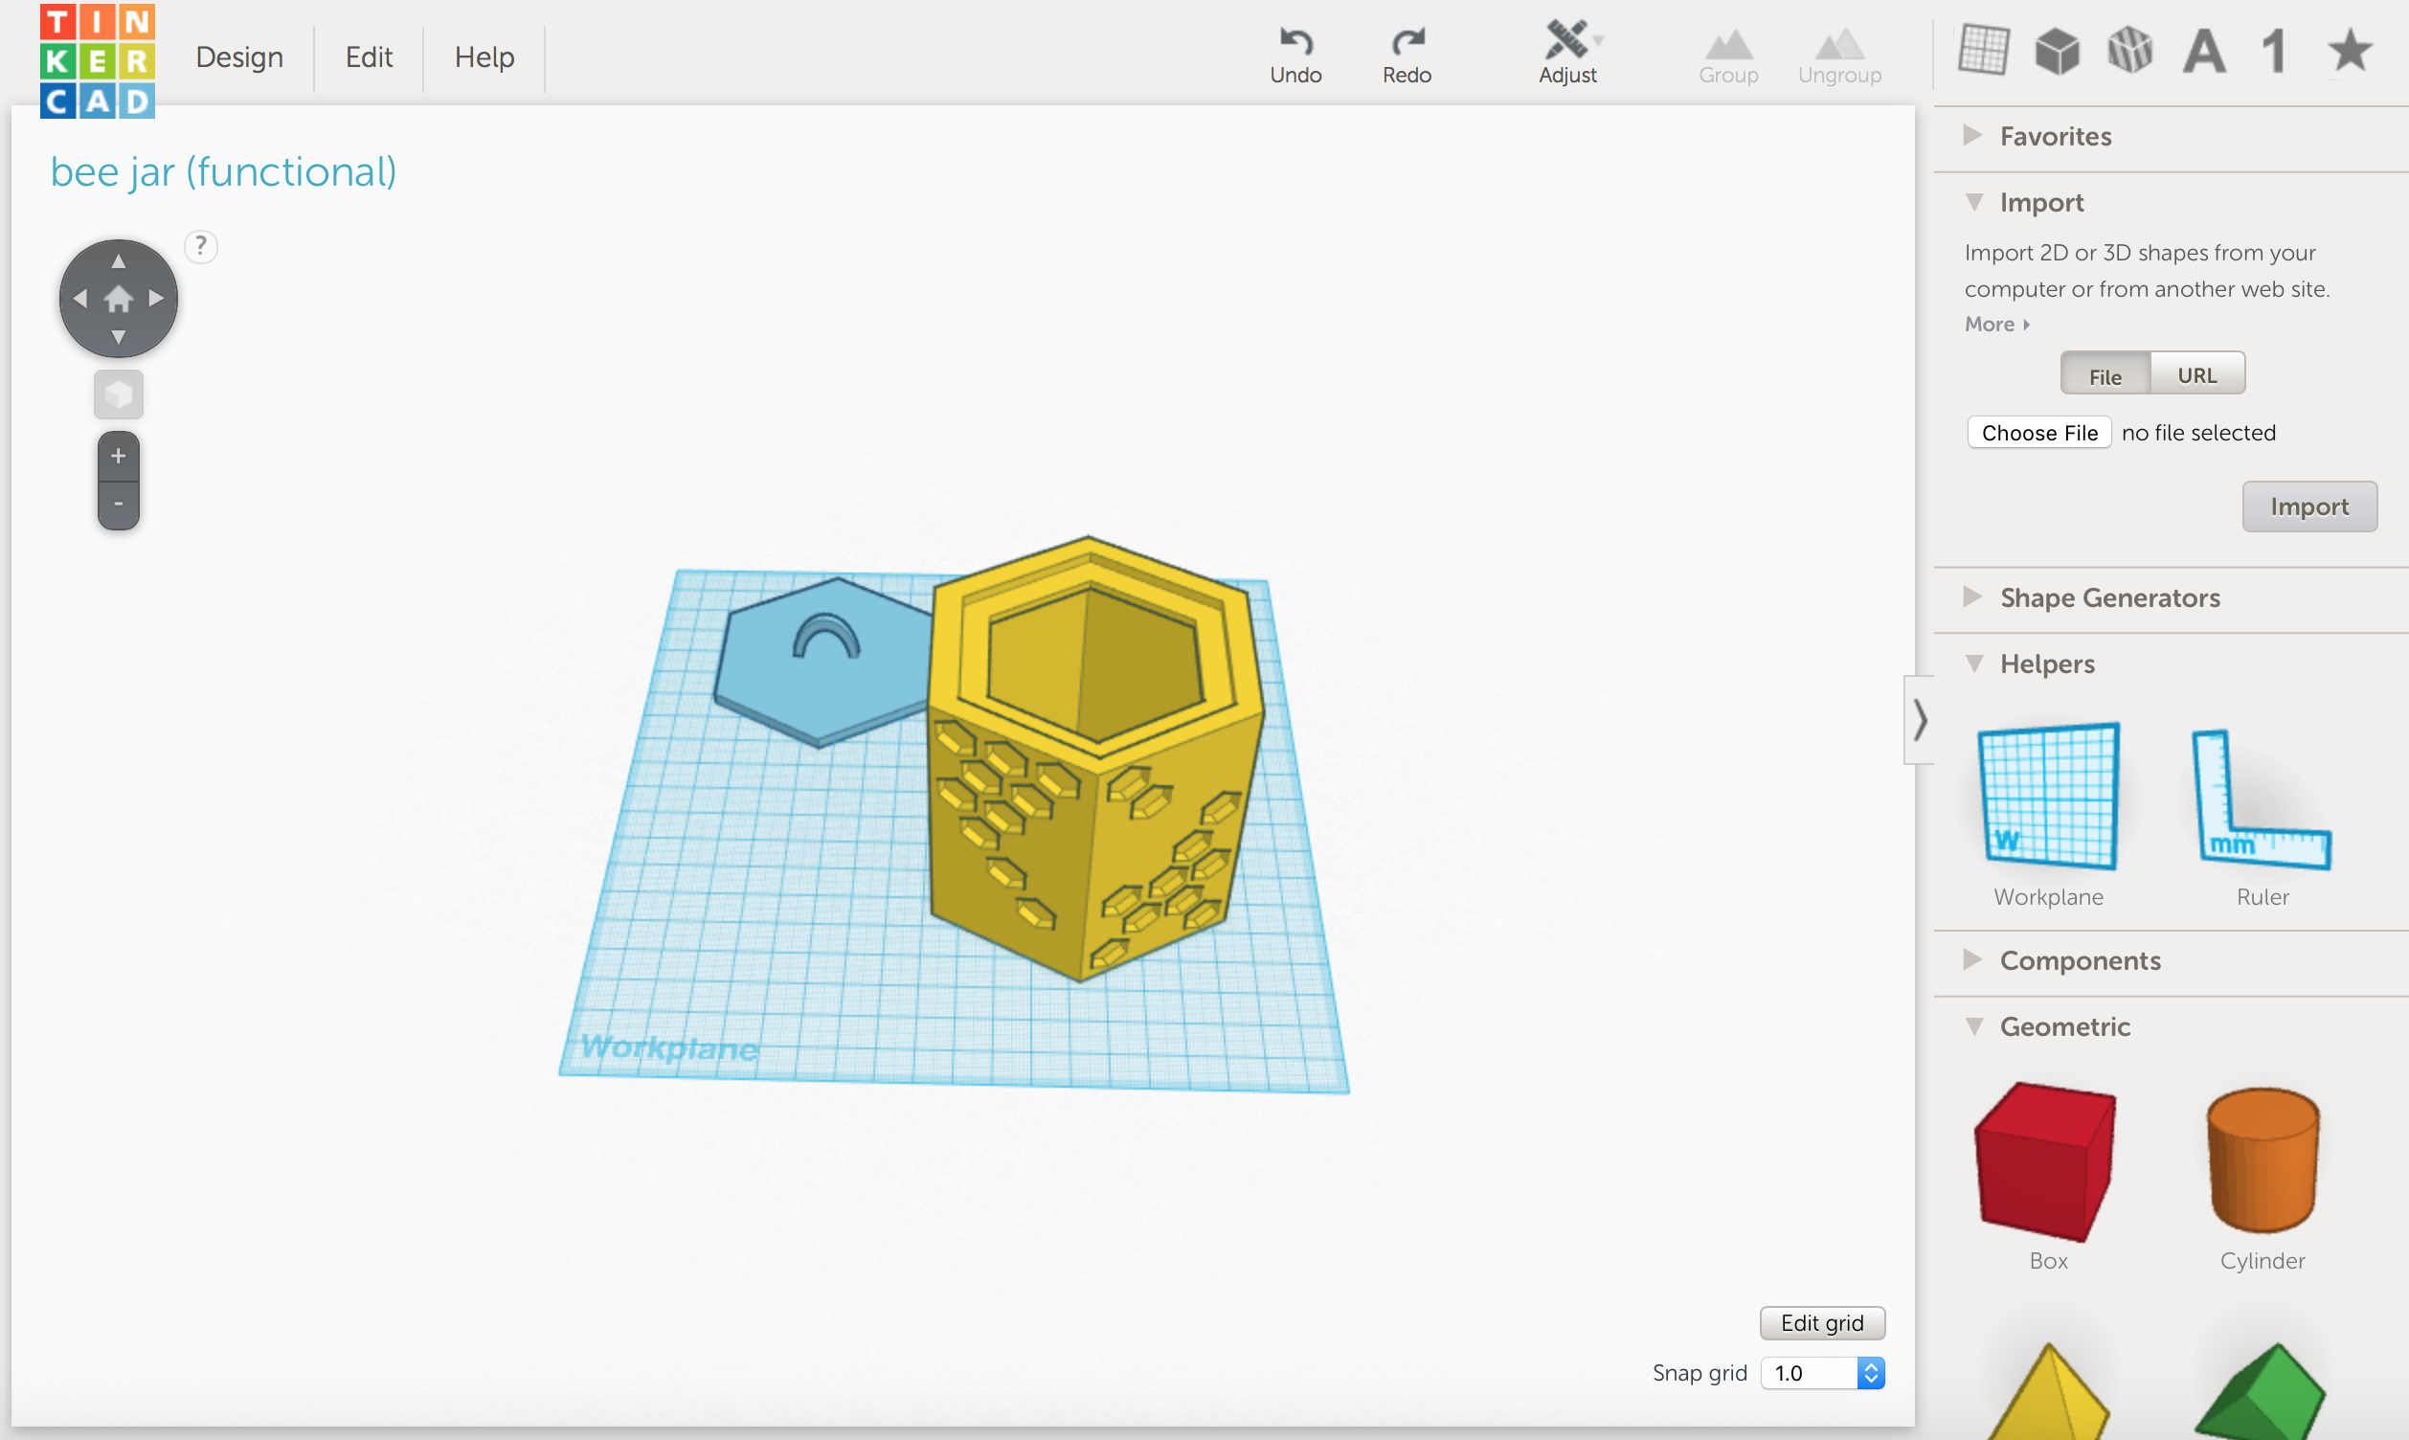
Task: Open the Design menu
Action: tap(237, 56)
